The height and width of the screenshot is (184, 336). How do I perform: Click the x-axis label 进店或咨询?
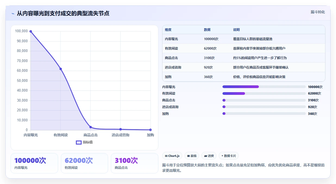click(121, 135)
